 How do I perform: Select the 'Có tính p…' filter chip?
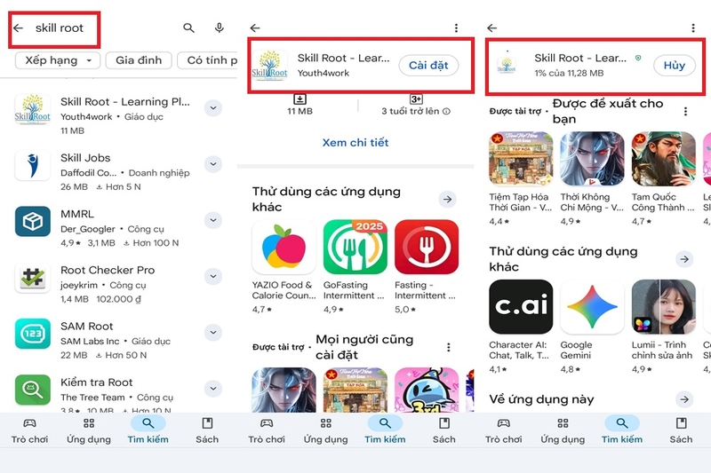click(208, 60)
